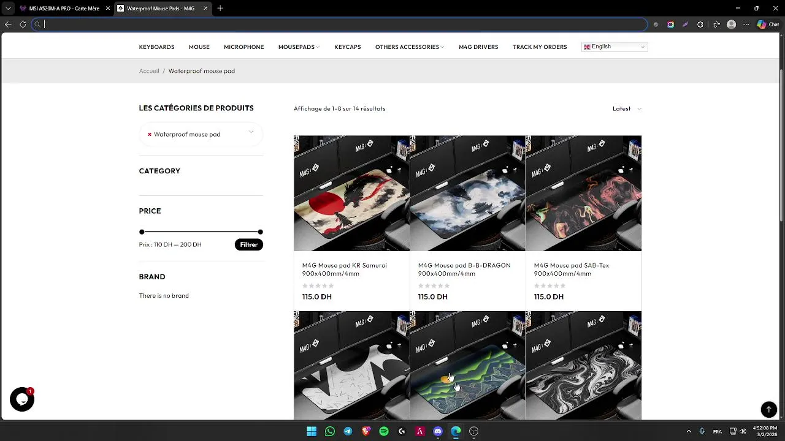Click M4G Mouse pad KR Samurai title
This screenshot has width=785, height=441.
point(345,269)
